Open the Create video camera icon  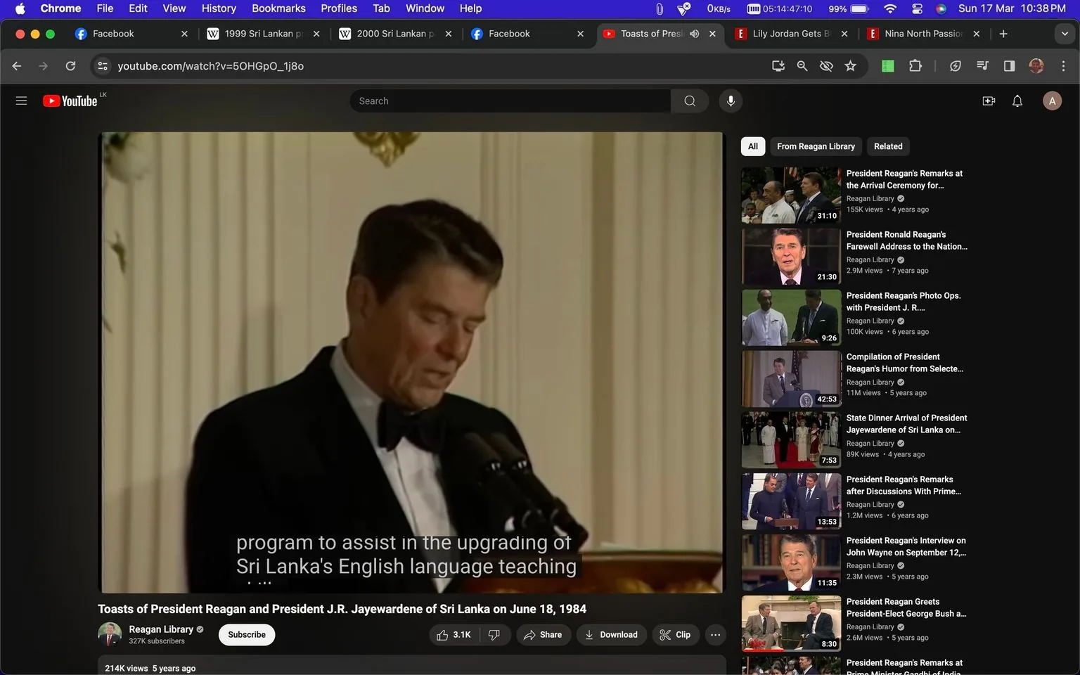click(989, 101)
